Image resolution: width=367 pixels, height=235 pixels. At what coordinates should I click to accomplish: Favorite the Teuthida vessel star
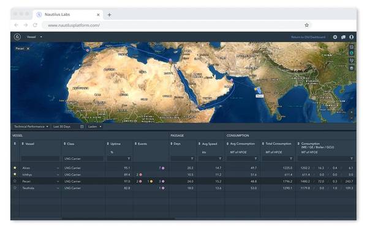[15, 188]
